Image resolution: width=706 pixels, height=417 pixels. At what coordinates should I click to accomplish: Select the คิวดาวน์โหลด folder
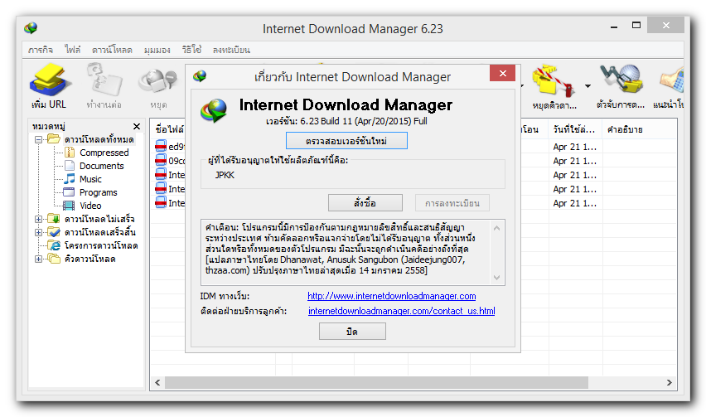89,259
